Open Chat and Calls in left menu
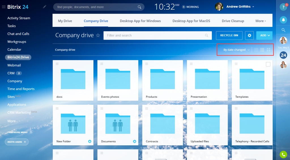 [18, 34]
